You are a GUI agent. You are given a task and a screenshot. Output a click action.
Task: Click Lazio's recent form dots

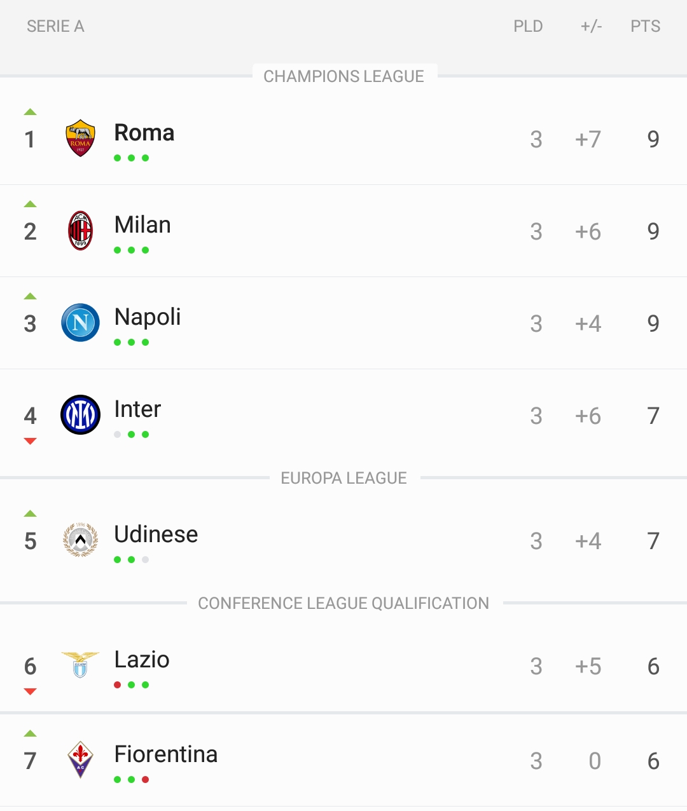(131, 685)
